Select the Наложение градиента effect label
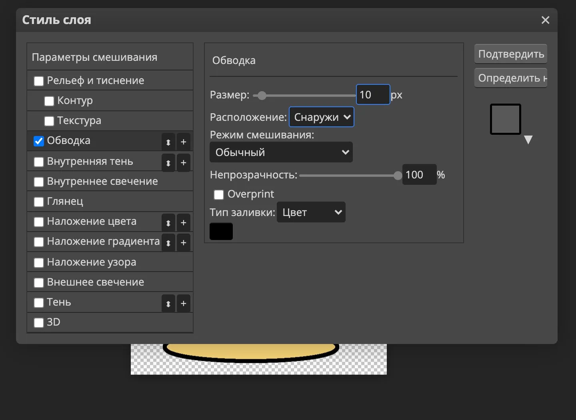 [x=103, y=241]
